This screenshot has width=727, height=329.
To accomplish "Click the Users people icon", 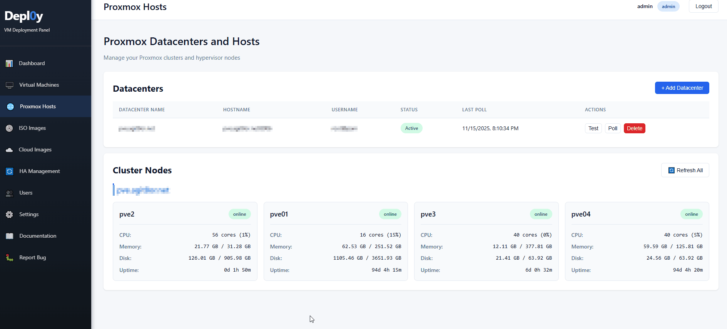I will pyautogui.click(x=10, y=193).
